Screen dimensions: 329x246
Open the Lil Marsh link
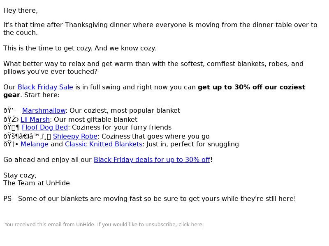click(x=35, y=120)
